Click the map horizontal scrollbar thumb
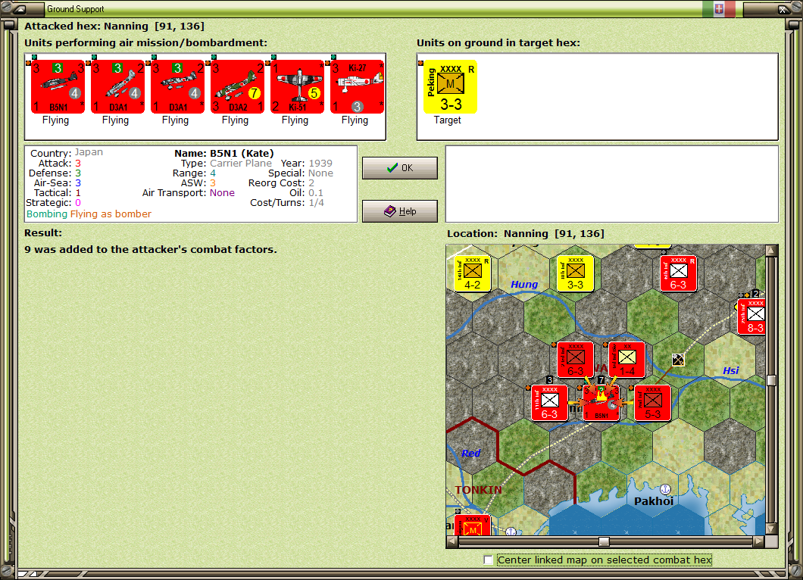 click(x=605, y=541)
